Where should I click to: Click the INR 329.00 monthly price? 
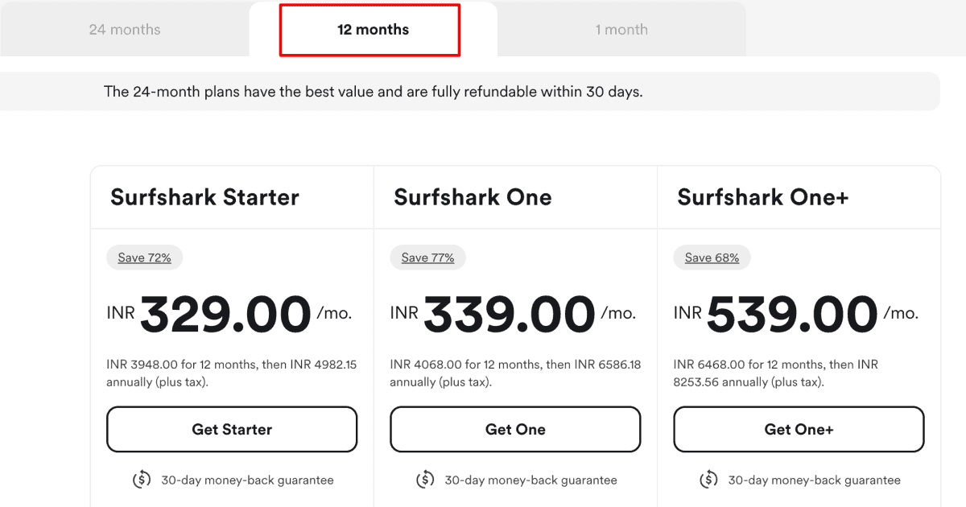coord(225,314)
